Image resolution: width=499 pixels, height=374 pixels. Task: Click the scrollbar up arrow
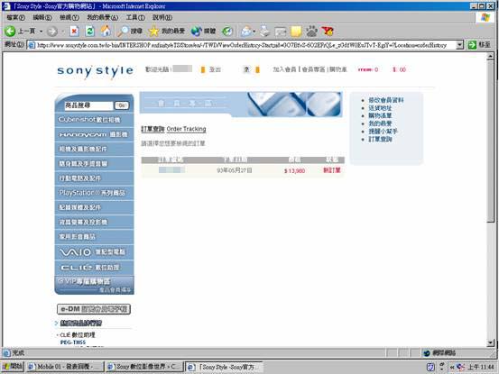click(x=490, y=56)
